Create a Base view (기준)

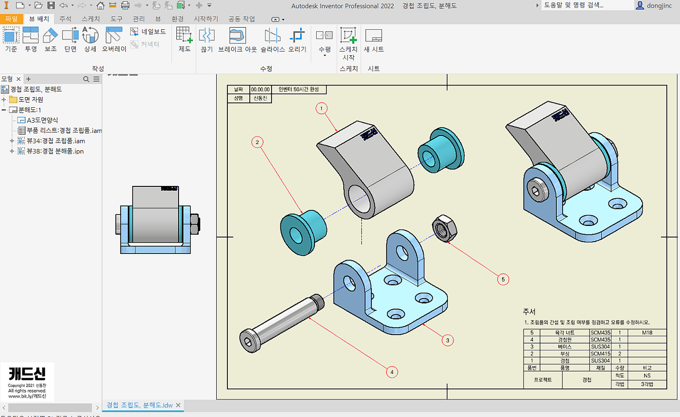click(11, 40)
